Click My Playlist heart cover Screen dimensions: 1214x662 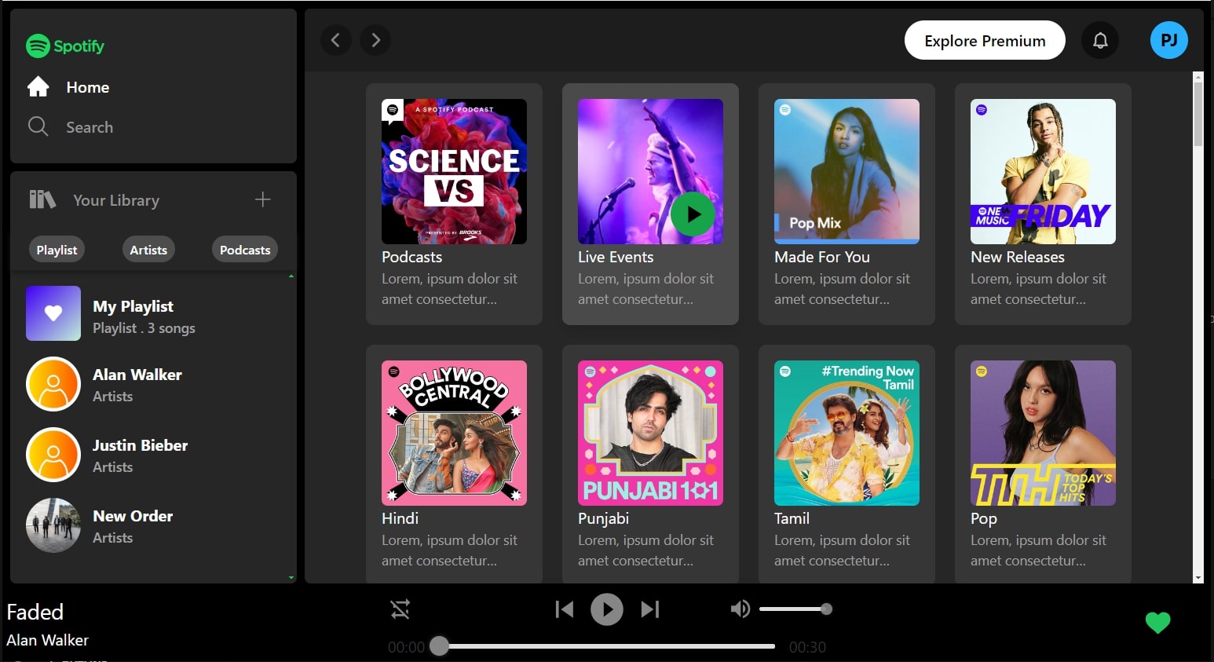[53, 313]
